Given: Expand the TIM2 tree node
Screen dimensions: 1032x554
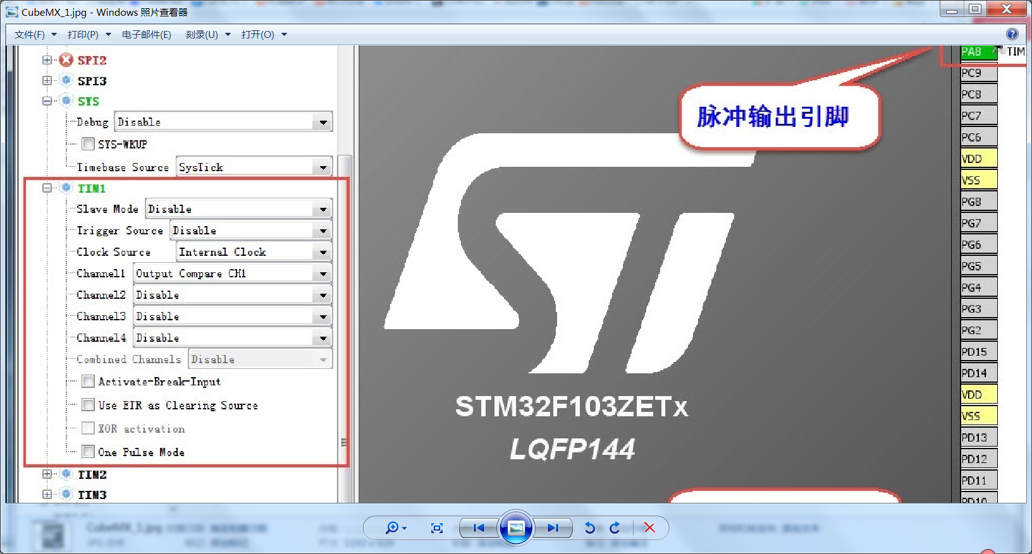Looking at the screenshot, I should [47, 474].
